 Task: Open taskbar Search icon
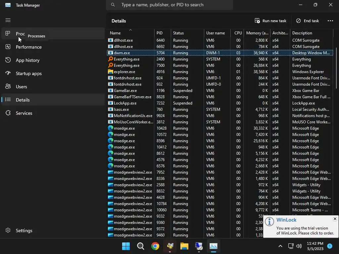click(140, 246)
